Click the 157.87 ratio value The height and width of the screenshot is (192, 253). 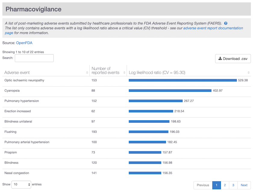[x=167, y=153]
